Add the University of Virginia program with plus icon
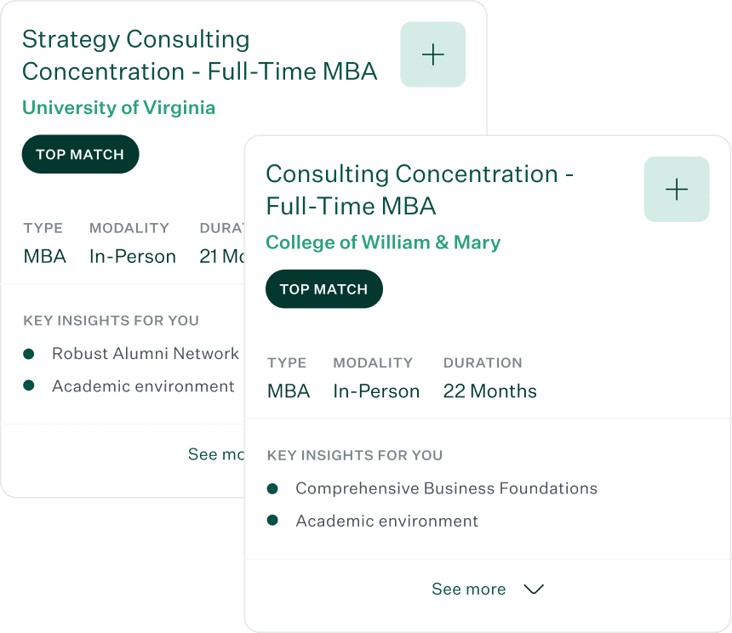Screen dimensions: 732x633 pyautogui.click(x=432, y=54)
